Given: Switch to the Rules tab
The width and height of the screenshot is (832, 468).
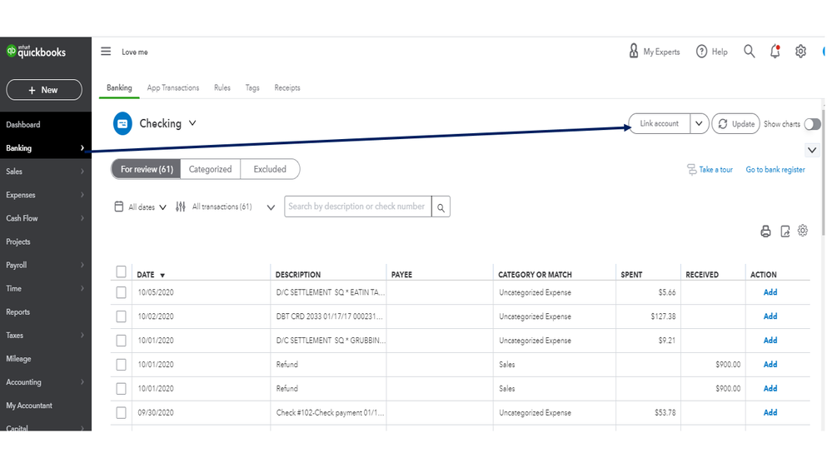Looking at the screenshot, I should click(x=222, y=87).
